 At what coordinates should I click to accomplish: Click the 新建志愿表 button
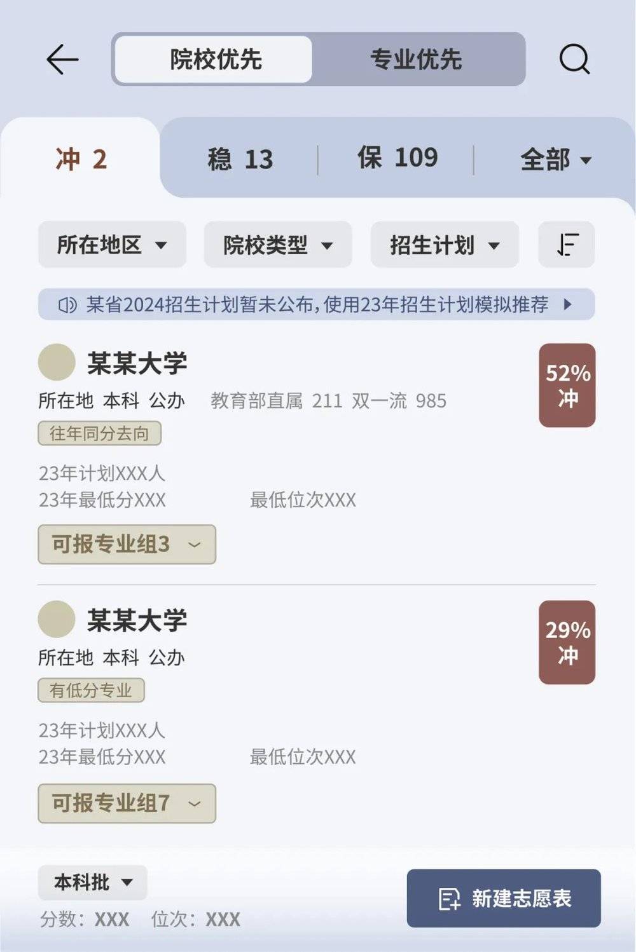tap(504, 899)
